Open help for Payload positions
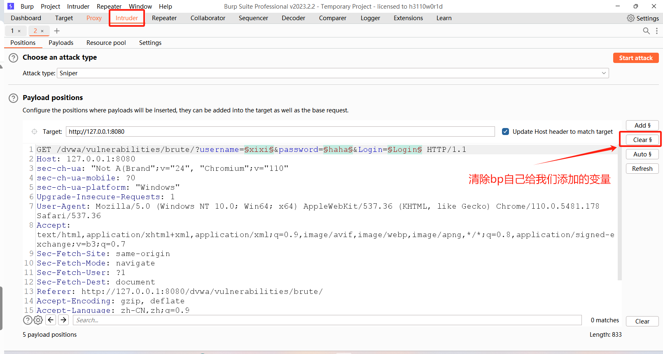Screen dimensions: 663x354 click(14, 98)
